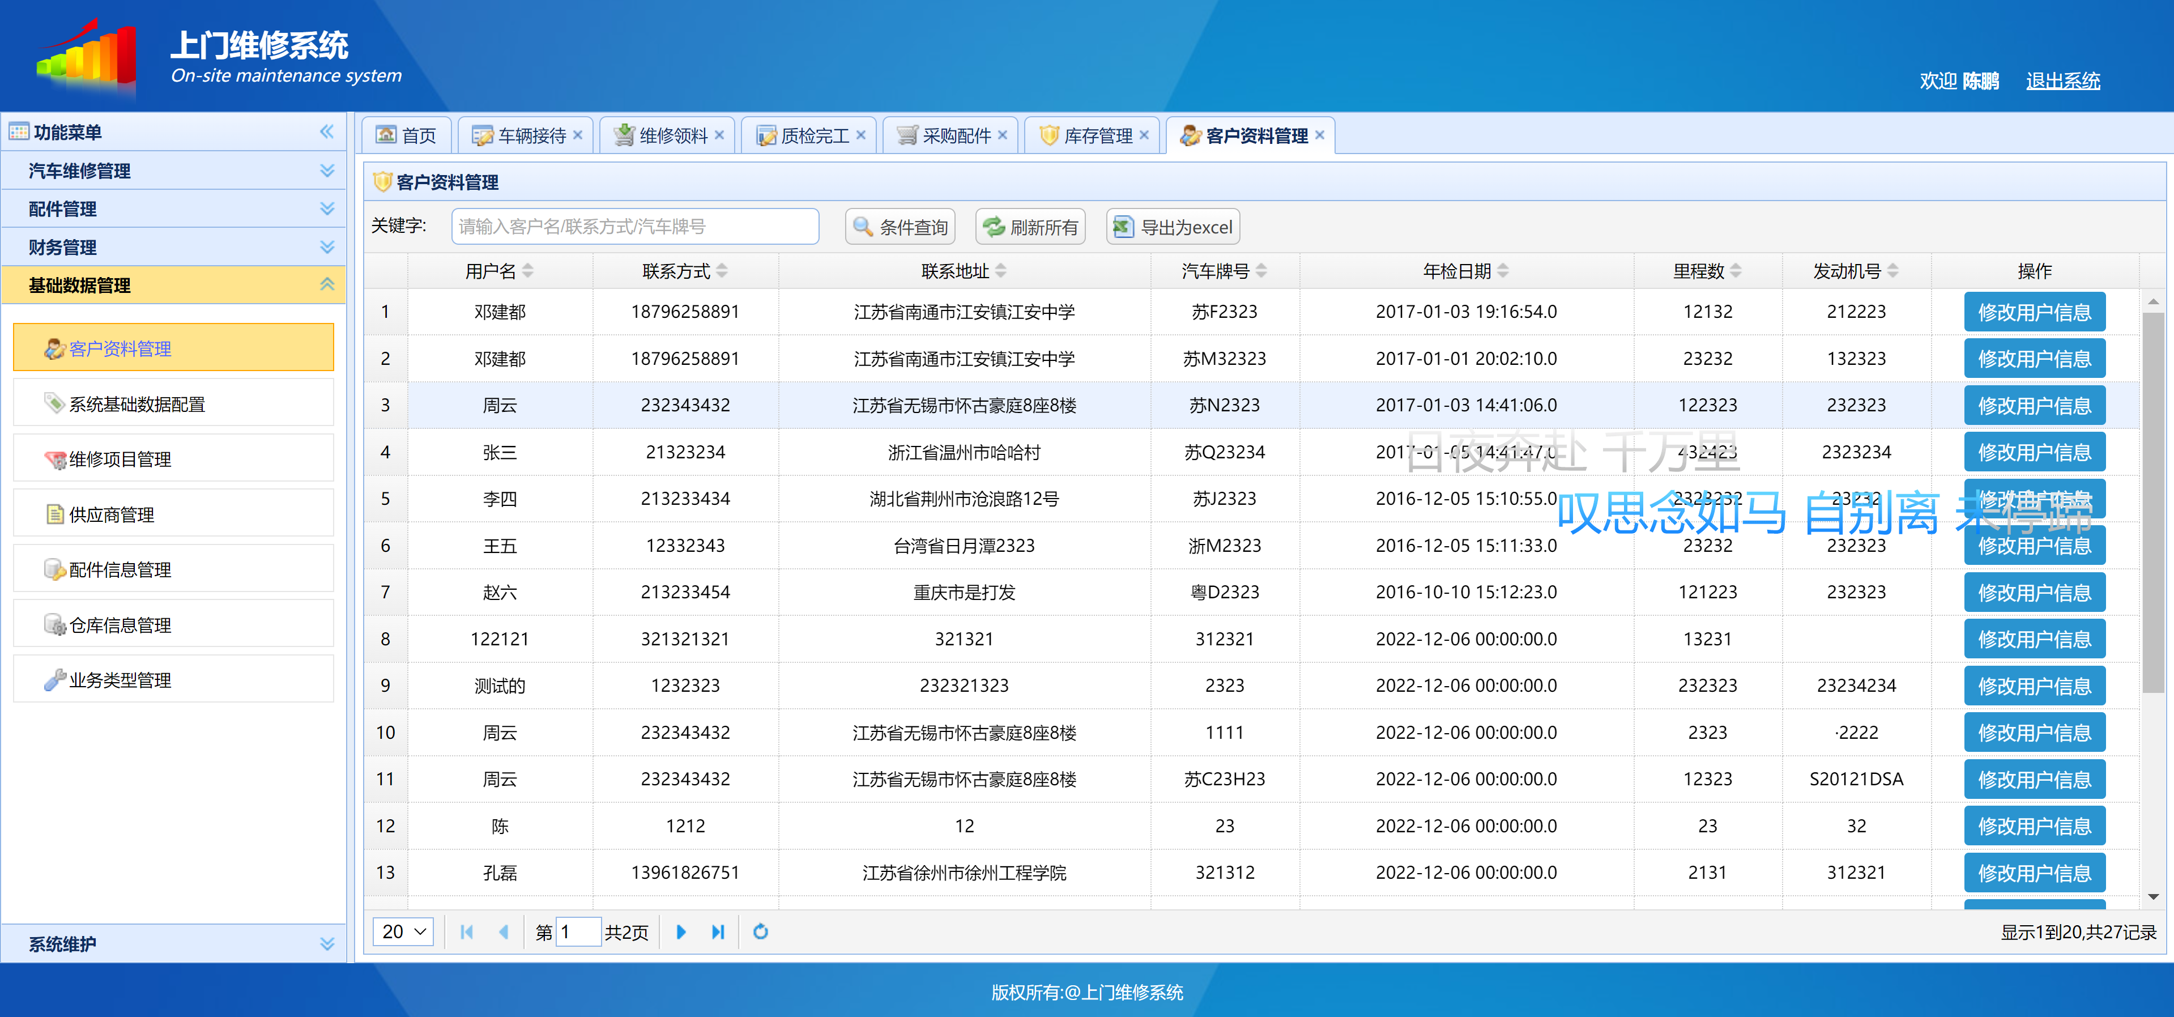Click 修改用户信息 button for 邓建都 in row 1
This screenshot has width=2174, height=1017.
click(2034, 312)
